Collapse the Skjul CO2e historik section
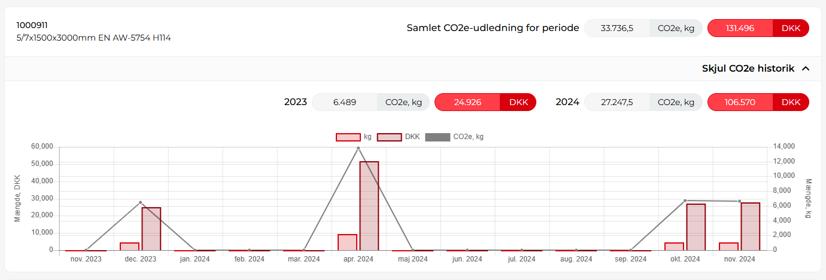Screen dimensions: 826x280 pos(748,69)
